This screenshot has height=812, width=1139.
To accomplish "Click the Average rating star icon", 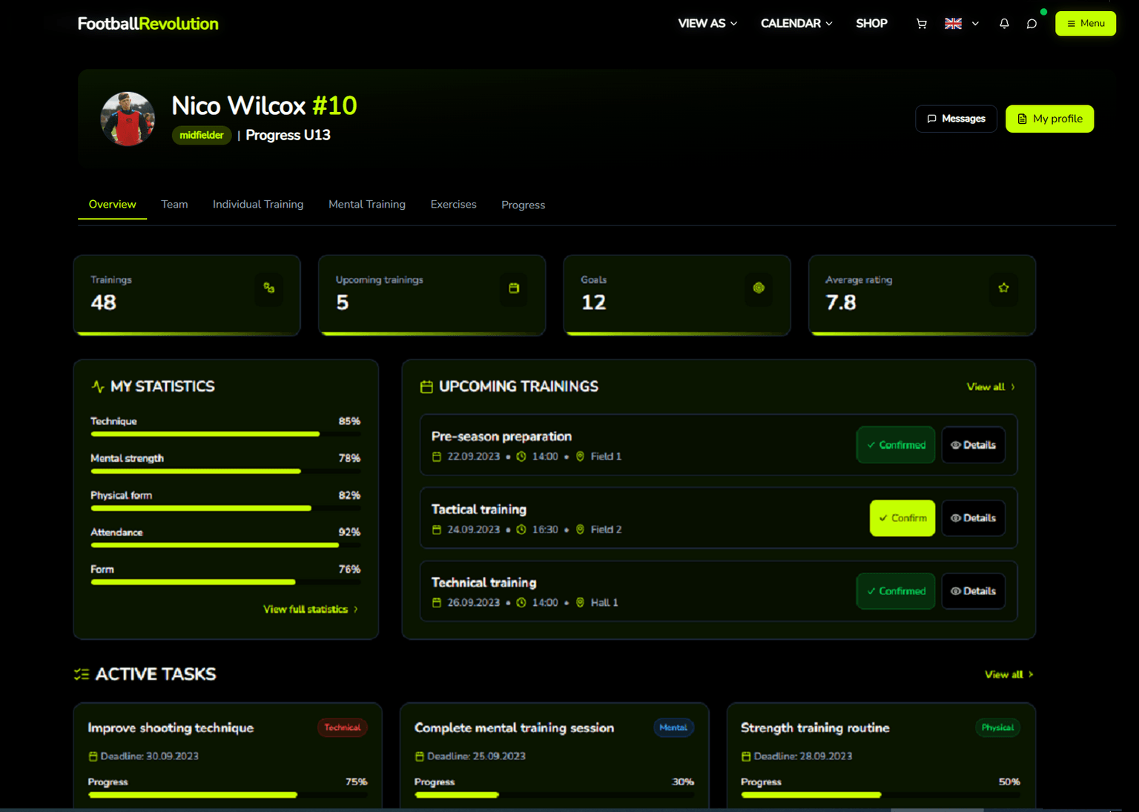I will (1003, 288).
